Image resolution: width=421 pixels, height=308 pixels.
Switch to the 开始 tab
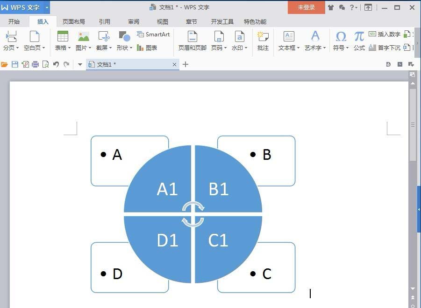click(x=14, y=22)
